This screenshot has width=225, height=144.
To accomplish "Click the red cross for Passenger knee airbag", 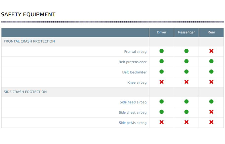I will 186,82.
